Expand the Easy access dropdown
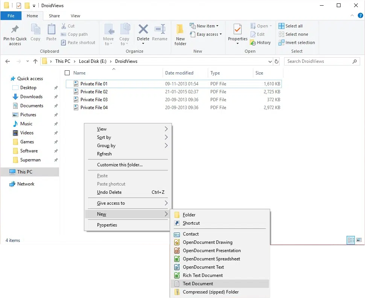Viewport: 365px width, 298px height. coord(206,34)
